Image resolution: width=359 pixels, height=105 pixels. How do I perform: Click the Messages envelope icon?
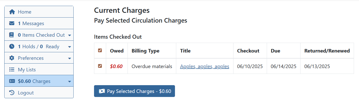coord(12,23)
